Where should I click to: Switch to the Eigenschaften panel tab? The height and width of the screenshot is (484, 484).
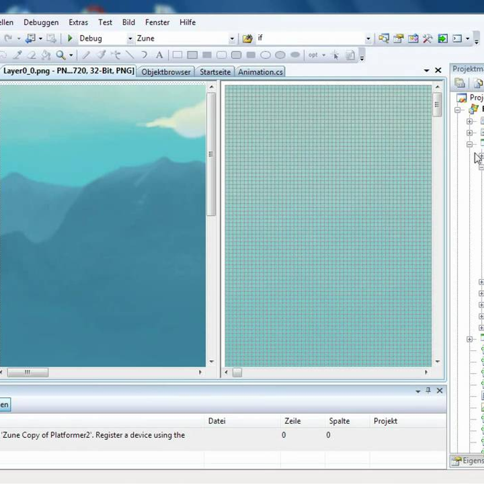tap(467, 461)
